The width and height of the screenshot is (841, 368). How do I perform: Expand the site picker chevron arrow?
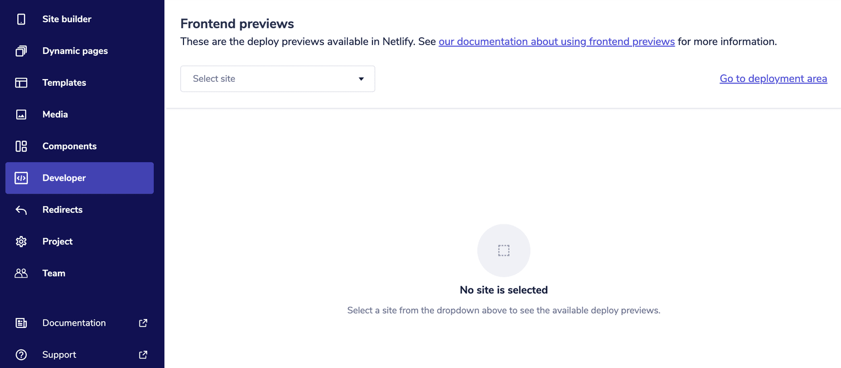tap(361, 78)
